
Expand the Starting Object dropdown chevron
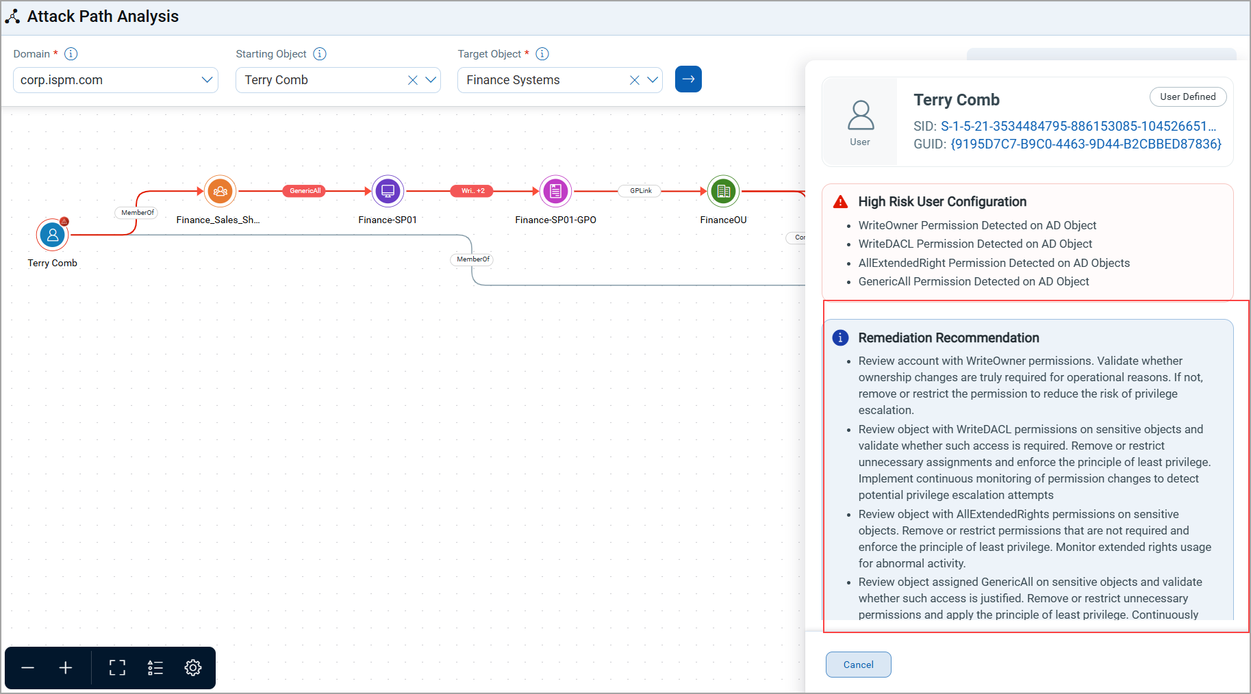point(431,80)
